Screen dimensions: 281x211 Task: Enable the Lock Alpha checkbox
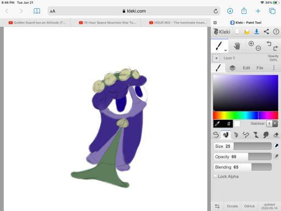pyautogui.click(x=216, y=176)
